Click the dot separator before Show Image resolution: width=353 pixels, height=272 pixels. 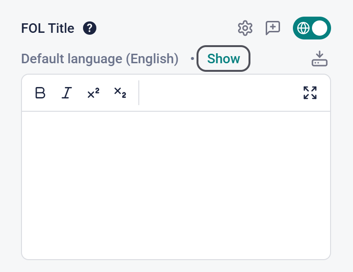(x=193, y=59)
